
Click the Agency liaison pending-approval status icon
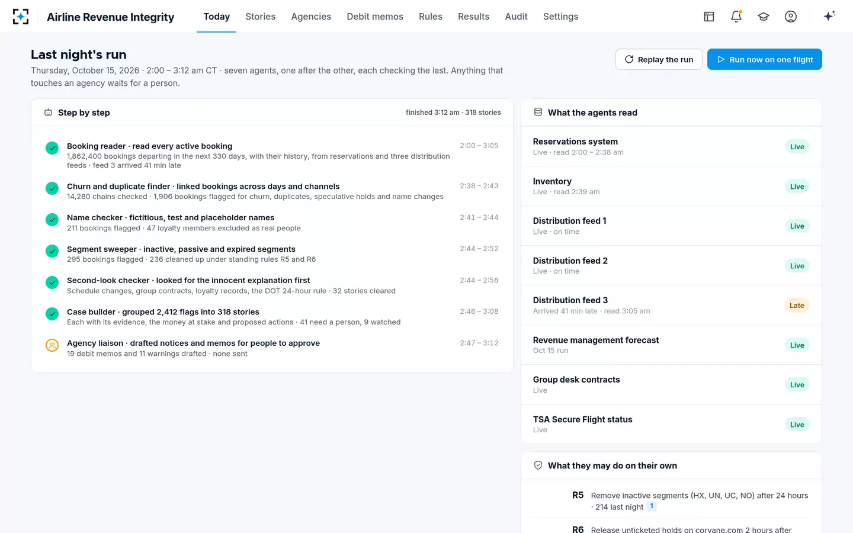(x=52, y=345)
